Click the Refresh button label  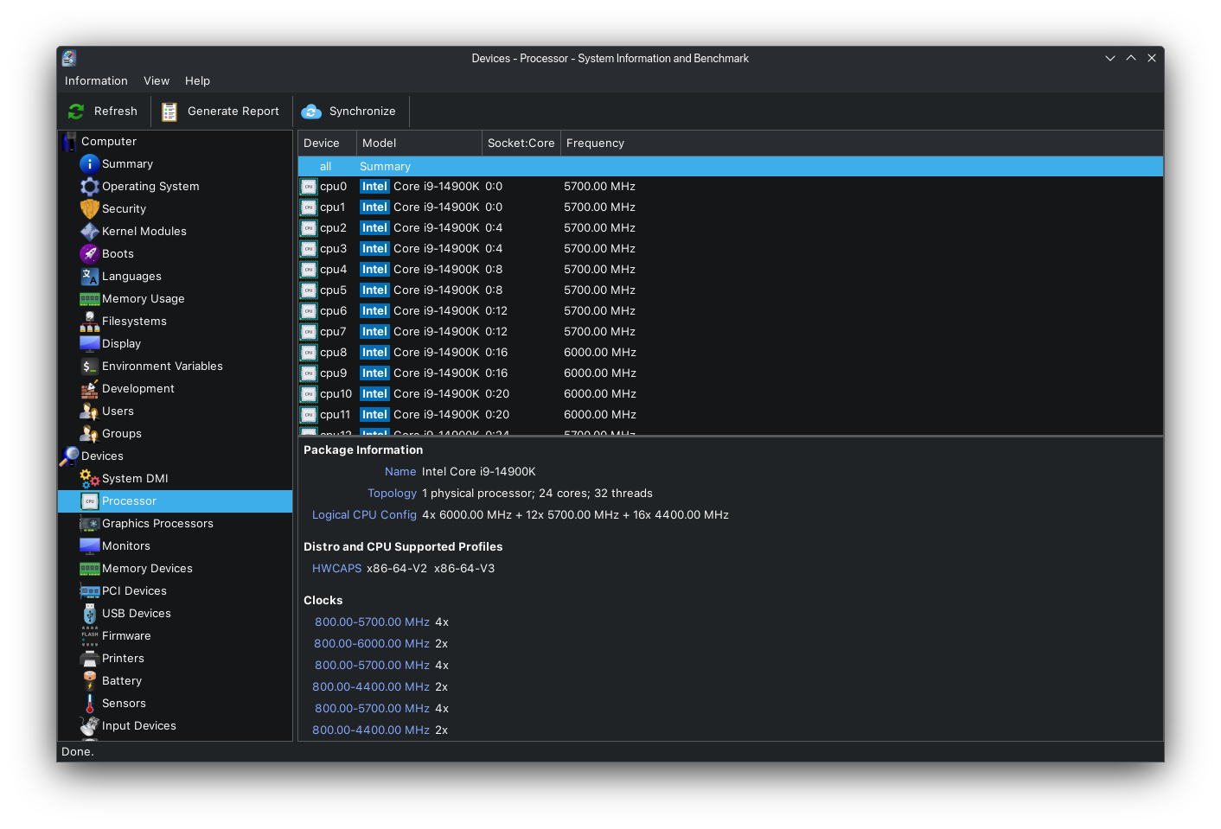click(x=116, y=112)
